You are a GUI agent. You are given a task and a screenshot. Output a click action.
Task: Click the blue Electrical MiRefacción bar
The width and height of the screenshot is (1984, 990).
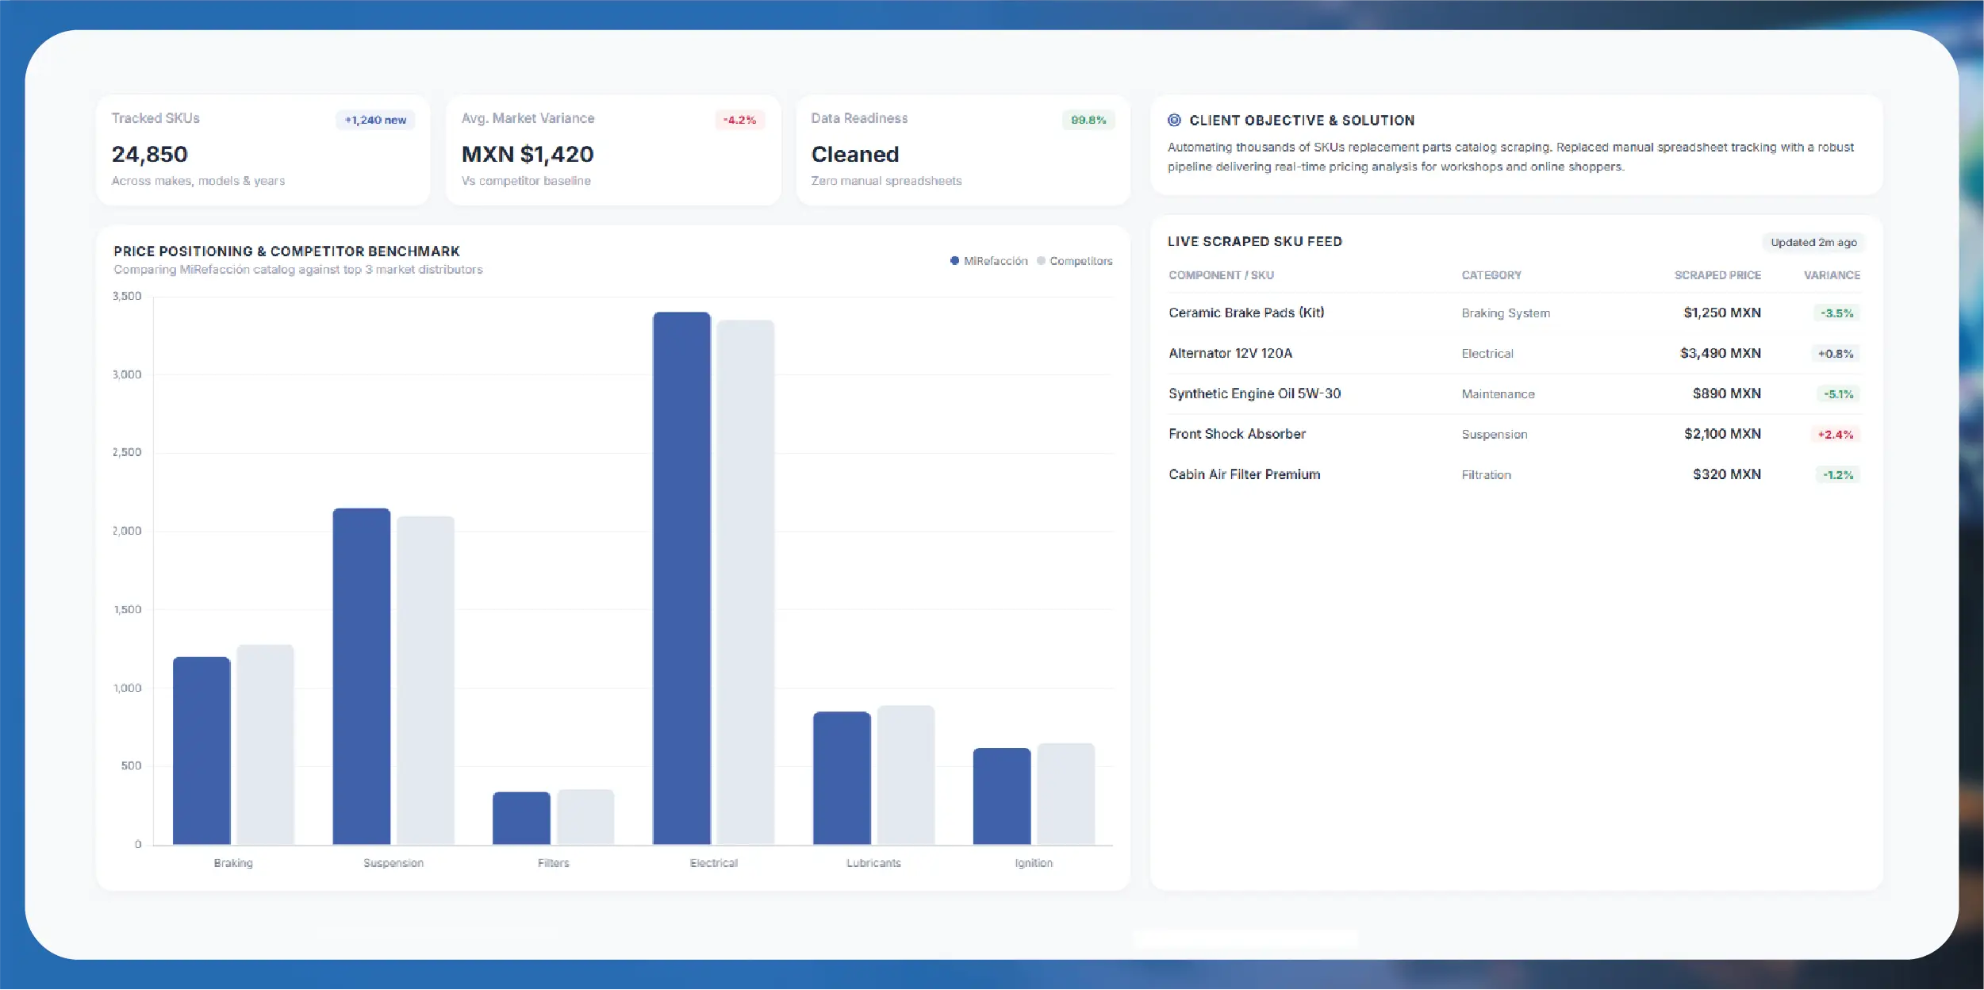[x=681, y=578]
